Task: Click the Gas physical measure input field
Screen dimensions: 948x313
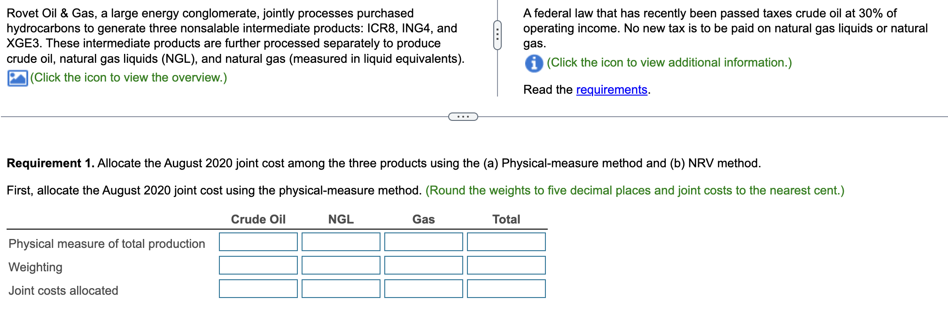Action: click(423, 242)
